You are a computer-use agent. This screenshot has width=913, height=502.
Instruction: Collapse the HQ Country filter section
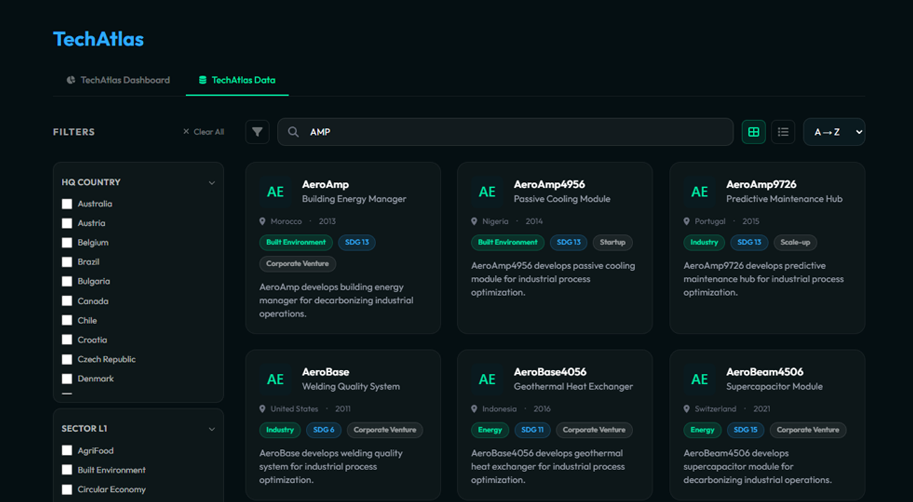tap(211, 183)
